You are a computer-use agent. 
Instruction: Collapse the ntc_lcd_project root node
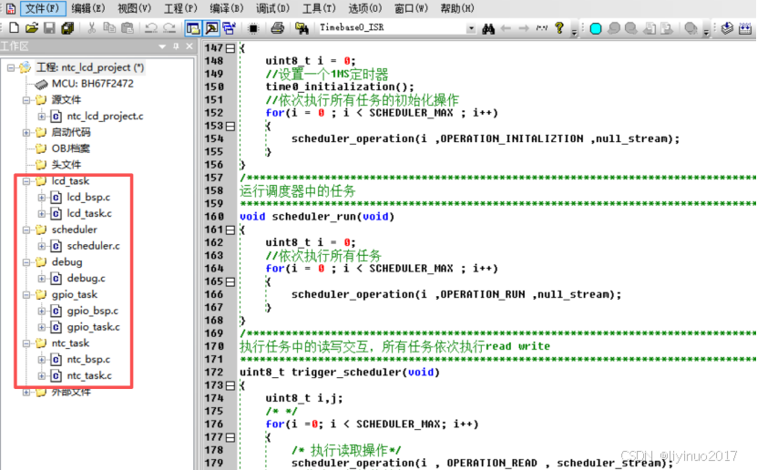coord(11,67)
